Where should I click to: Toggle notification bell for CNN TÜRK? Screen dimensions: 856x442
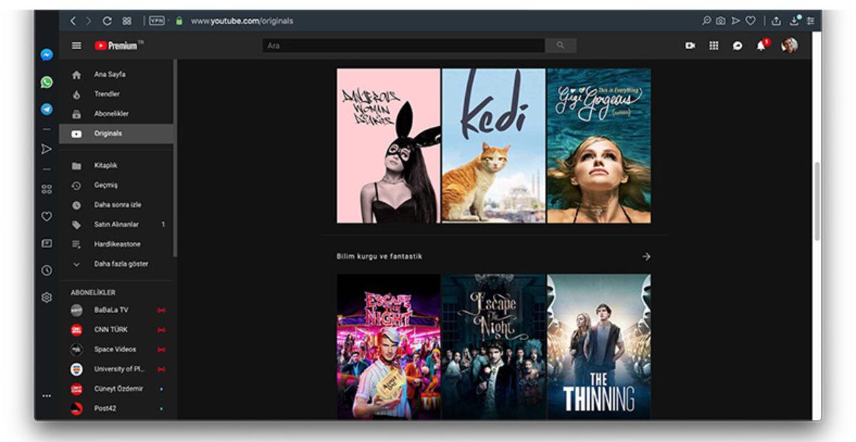160,329
